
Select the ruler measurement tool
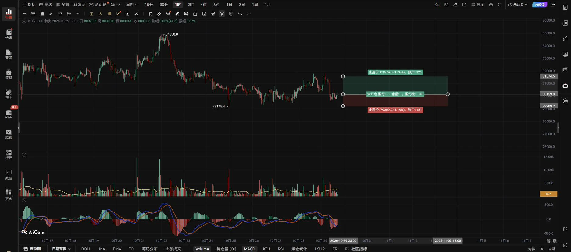159,14
